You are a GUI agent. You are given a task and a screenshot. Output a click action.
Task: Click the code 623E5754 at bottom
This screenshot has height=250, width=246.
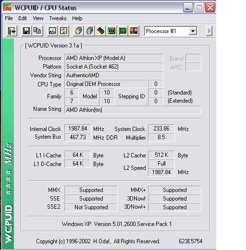coord(190,241)
